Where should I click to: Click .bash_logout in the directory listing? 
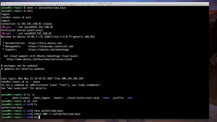point(41,98)
